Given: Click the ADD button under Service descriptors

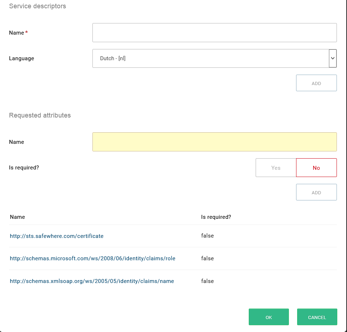Looking at the screenshot, I should 316,83.
